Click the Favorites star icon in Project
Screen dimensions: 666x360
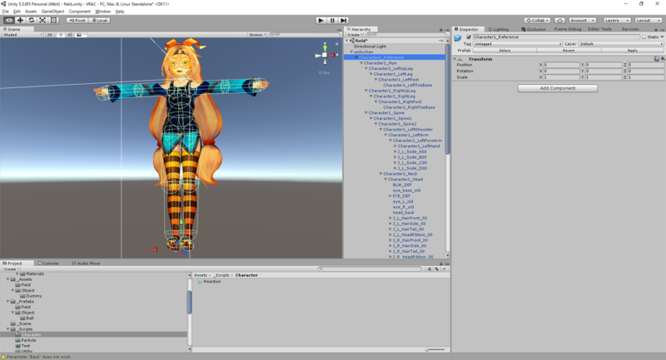445,269
